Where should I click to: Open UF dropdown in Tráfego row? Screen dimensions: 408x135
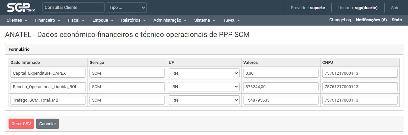[x=204, y=100]
